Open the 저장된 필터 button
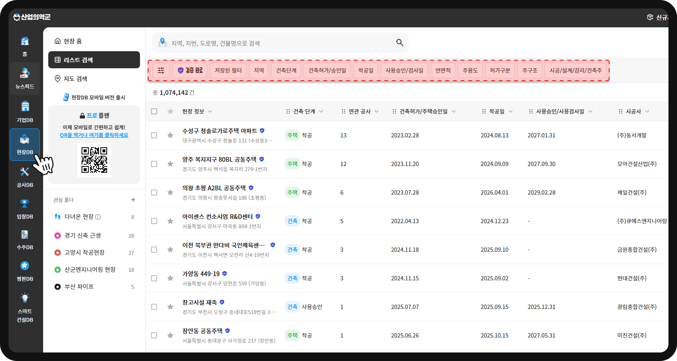Viewport: 677px width, 361px height. pyautogui.click(x=228, y=70)
